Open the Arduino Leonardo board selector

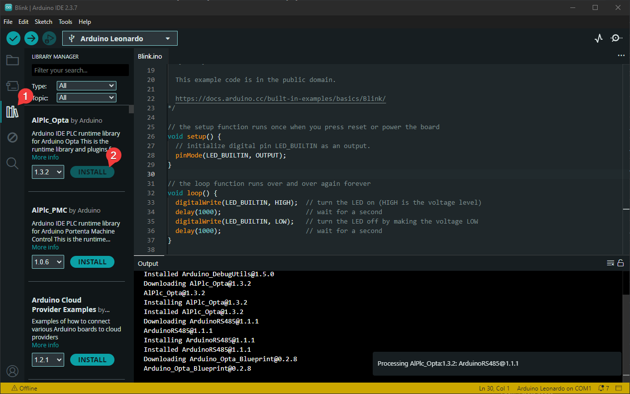(119, 38)
